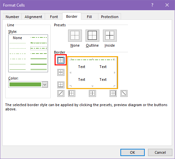Screen dimensions: 175x159
Task: Select the Inside border preset
Action: point(110,35)
